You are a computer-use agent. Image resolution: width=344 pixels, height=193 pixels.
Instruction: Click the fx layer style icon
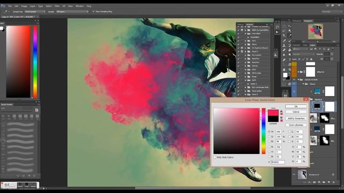click(310, 182)
